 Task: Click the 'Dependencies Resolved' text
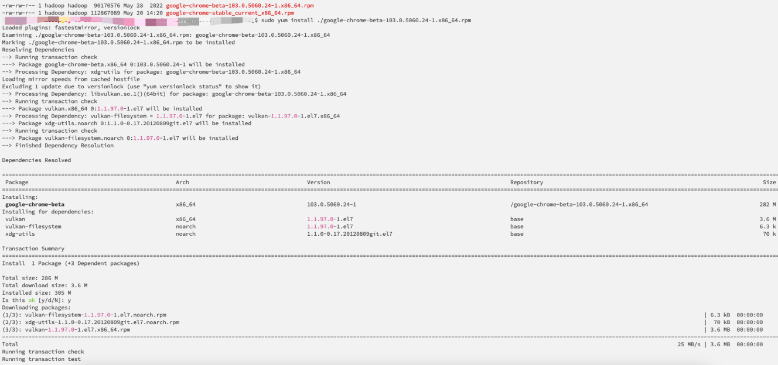pyautogui.click(x=36, y=160)
